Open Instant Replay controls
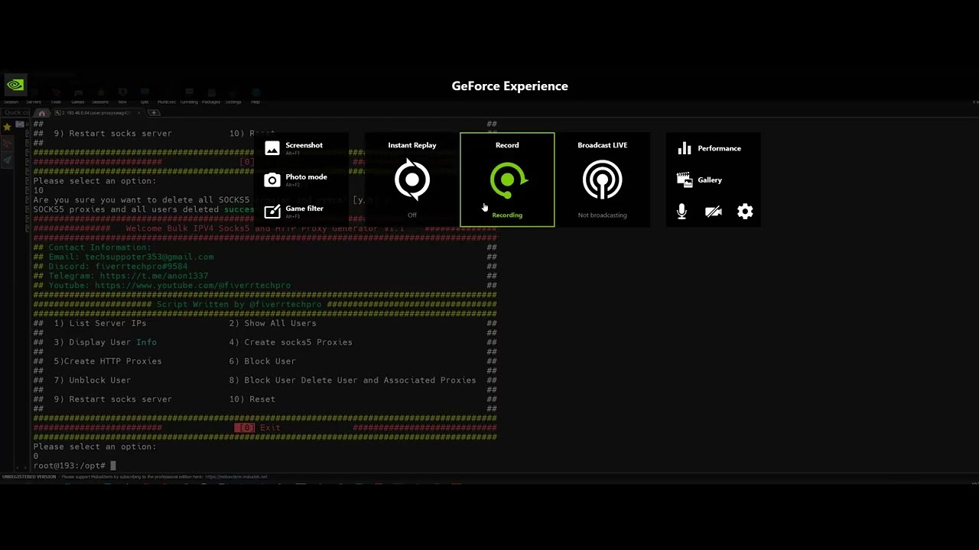This screenshot has height=550, width=979. coord(412,180)
